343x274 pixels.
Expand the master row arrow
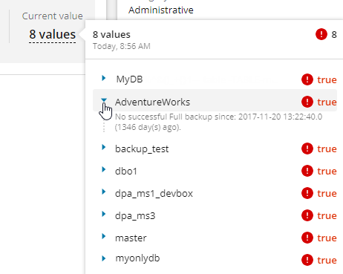104,236
